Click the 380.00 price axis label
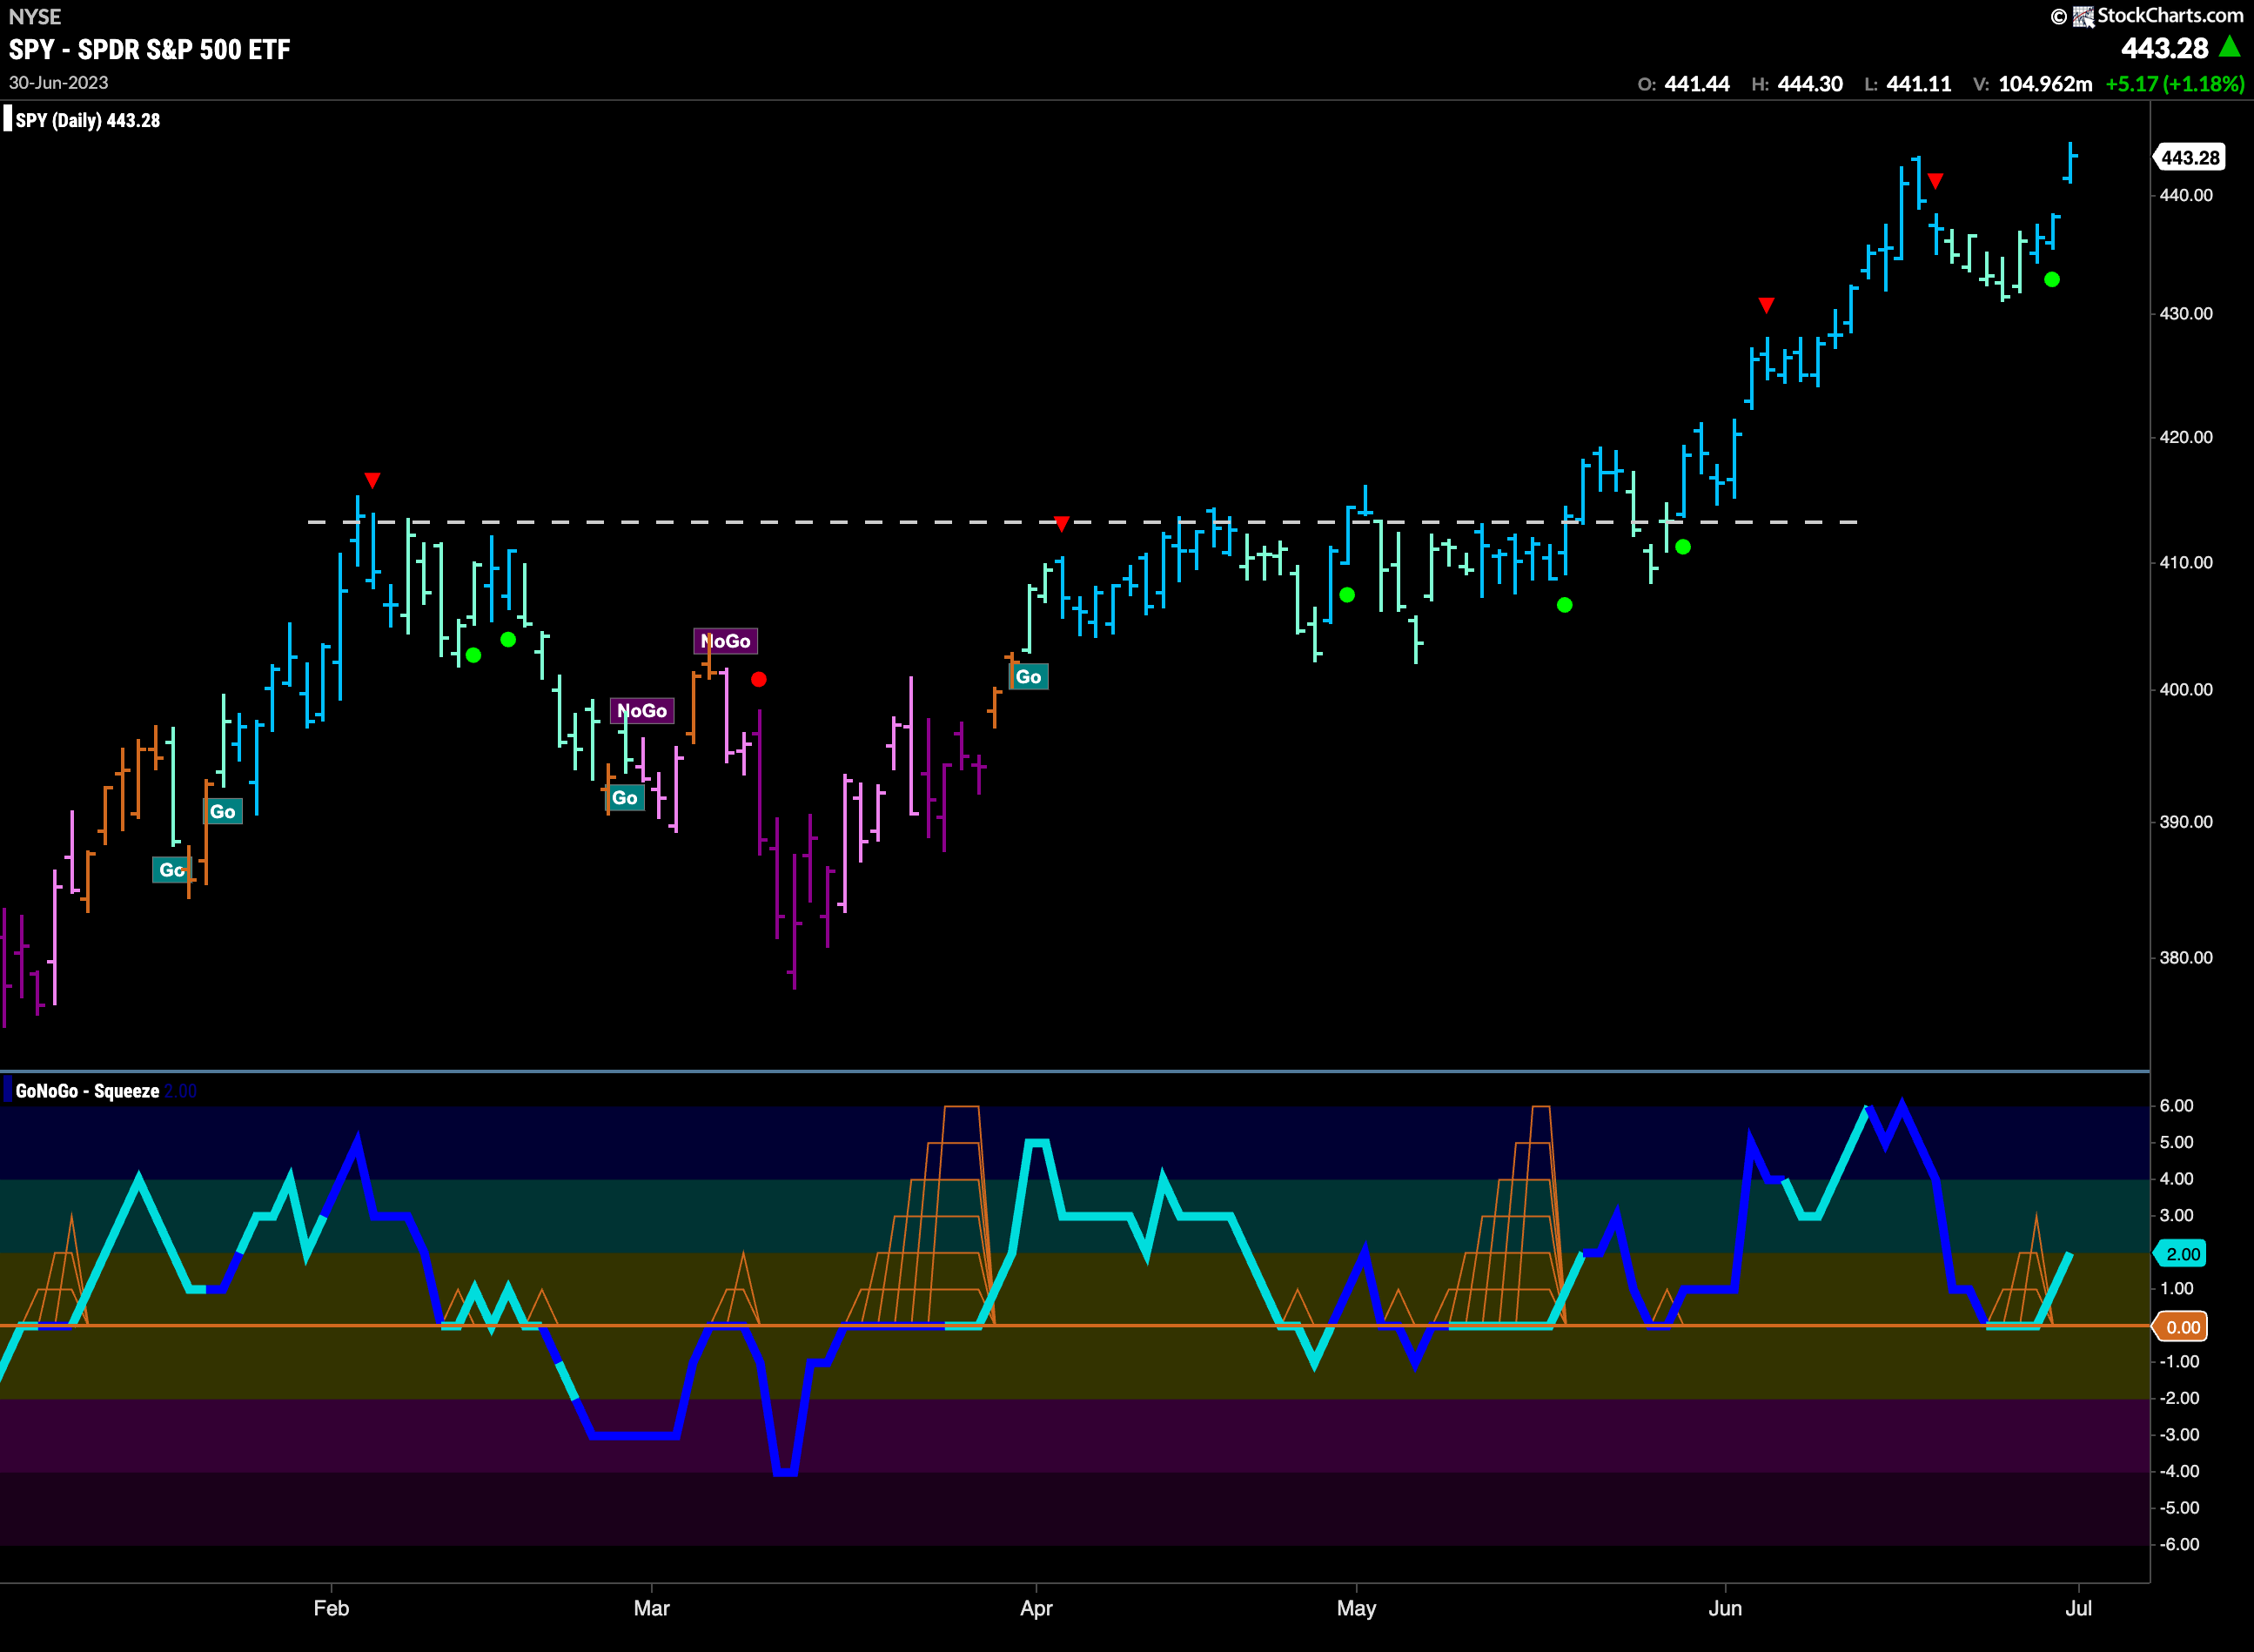This screenshot has height=1652, width=2254. pyautogui.click(x=2186, y=957)
